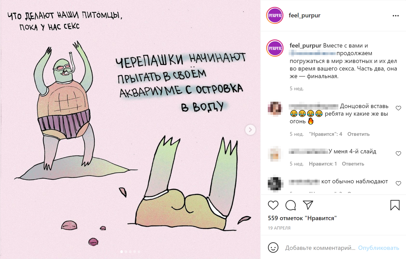The width and height of the screenshot is (406, 259).
Task: Like the "У меня 4-й слайд" comment
Action: (x=398, y=153)
